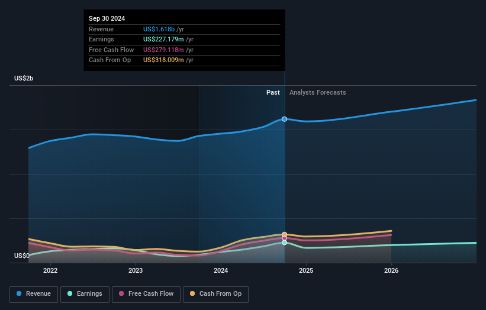Screen dimensions: 486x310
Task: Click the US$0 y-axis label
Action: (22, 256)
